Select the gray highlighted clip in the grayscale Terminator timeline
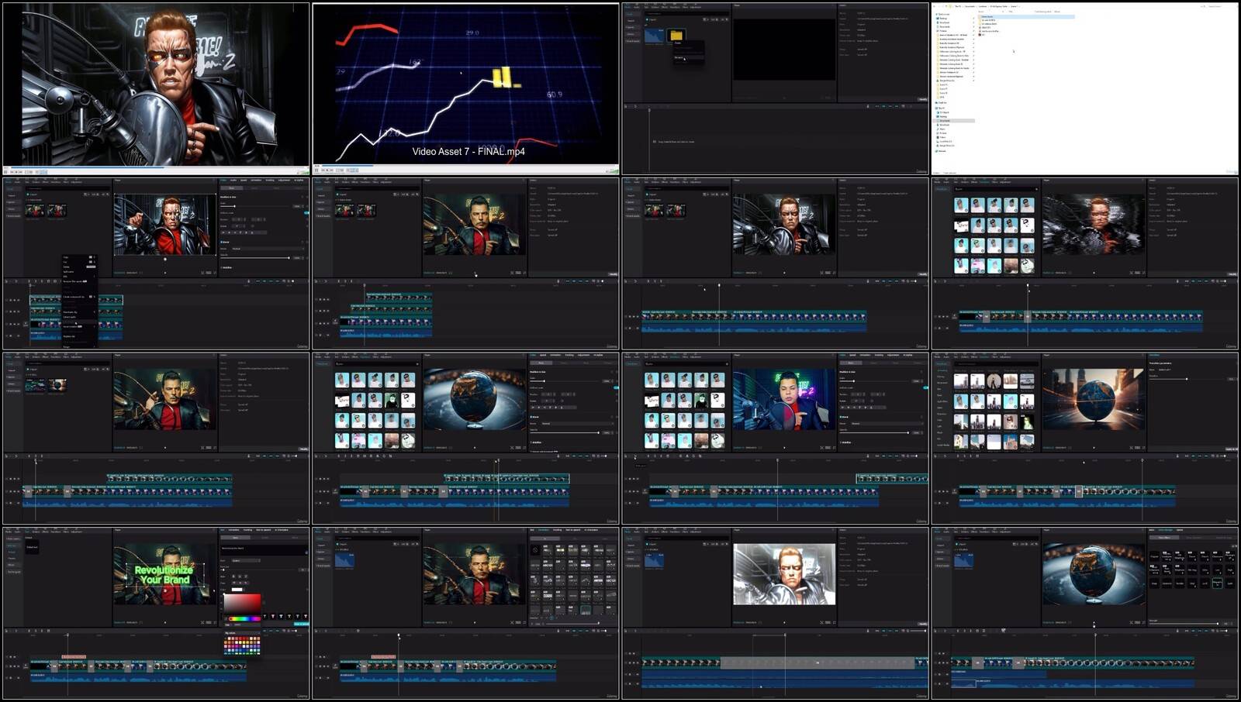Viewport: 1241px width, 702px height. point(818,663)
